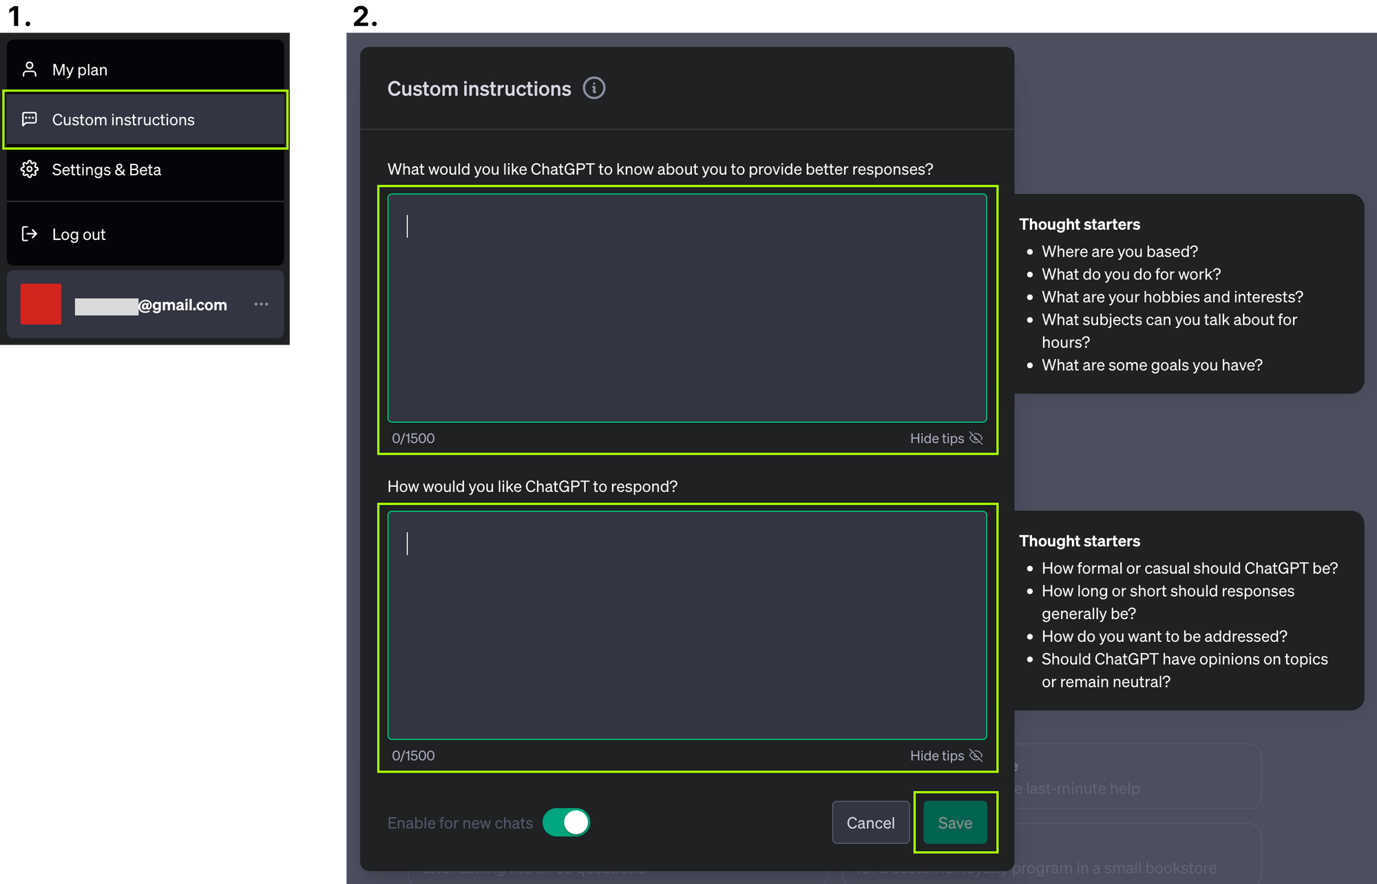1377x884 pixels.
Task: Click the three-dots icon beside the email address
Action: [261, 304]
